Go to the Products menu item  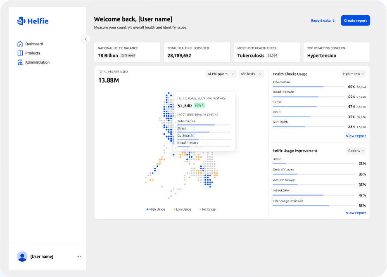point(33,53)
